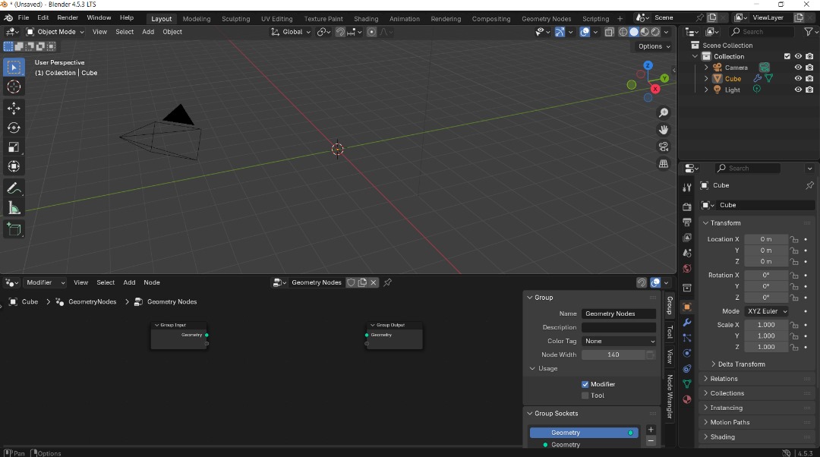
Task: Click the viewport Options button
Action: coord(653,46)
